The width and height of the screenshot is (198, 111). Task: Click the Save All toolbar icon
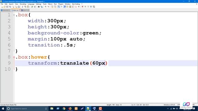[x=10, y=7]
